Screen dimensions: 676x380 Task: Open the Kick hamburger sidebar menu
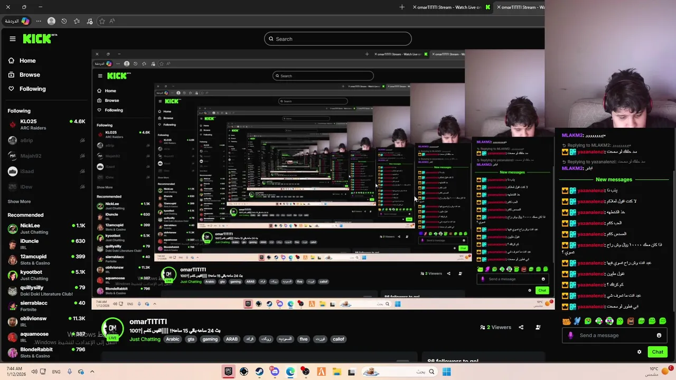tap(12, 39)
